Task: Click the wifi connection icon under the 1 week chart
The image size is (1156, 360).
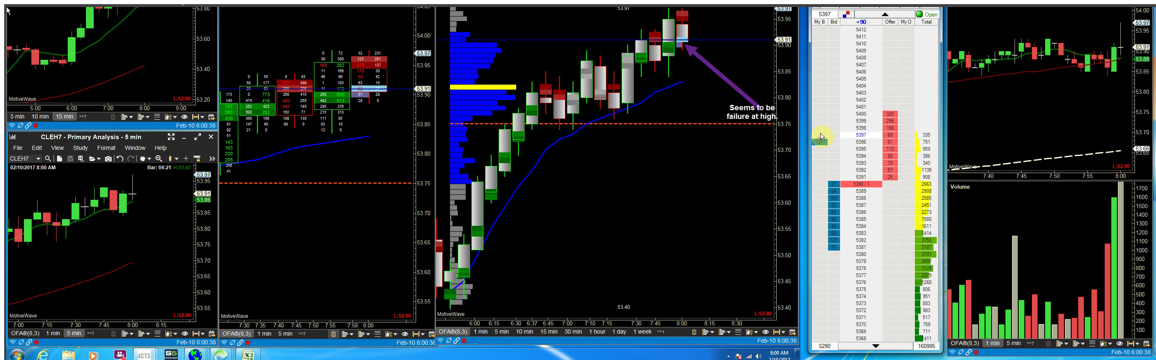Action: click(440, 341)
